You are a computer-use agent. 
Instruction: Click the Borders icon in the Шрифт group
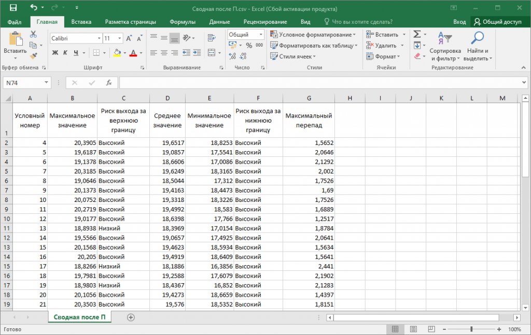click(96, 53)
